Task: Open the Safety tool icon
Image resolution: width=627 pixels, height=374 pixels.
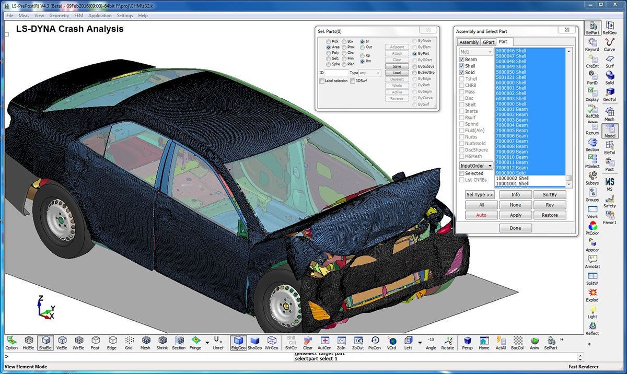Action: click(609, 198)
